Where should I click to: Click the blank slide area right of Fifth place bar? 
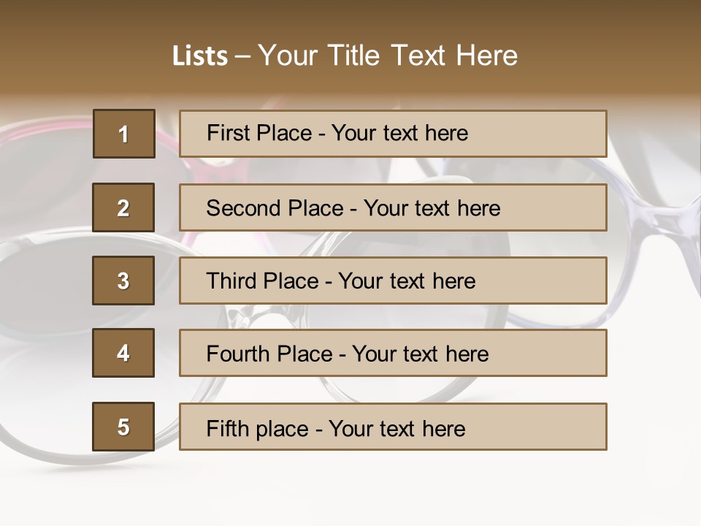(654, 427)
